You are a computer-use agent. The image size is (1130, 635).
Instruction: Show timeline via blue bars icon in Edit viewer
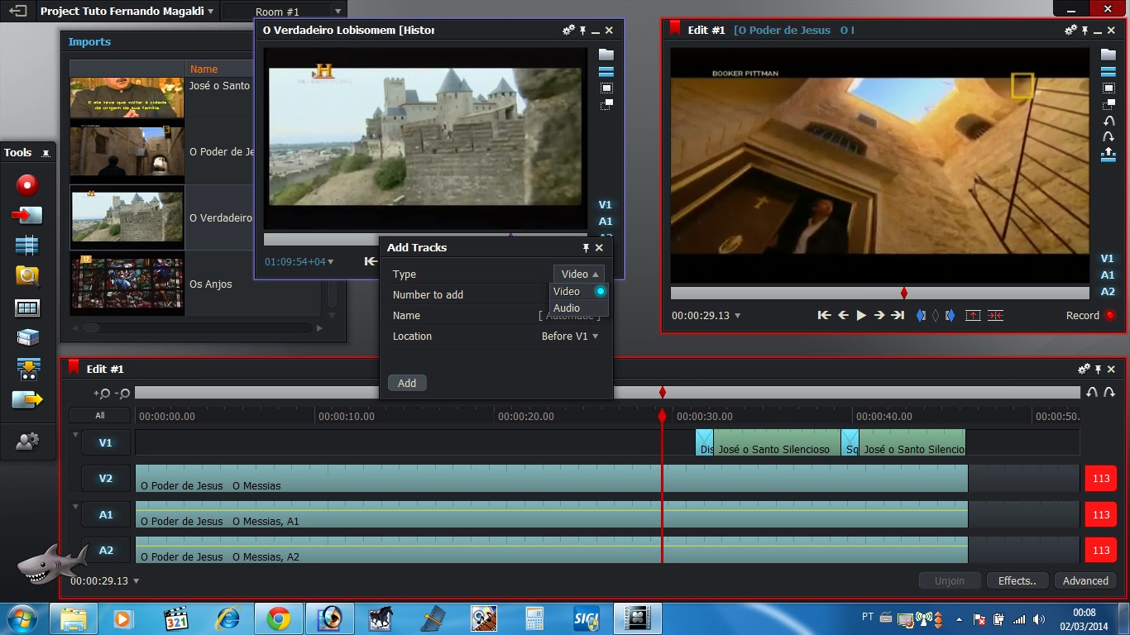1108,71
